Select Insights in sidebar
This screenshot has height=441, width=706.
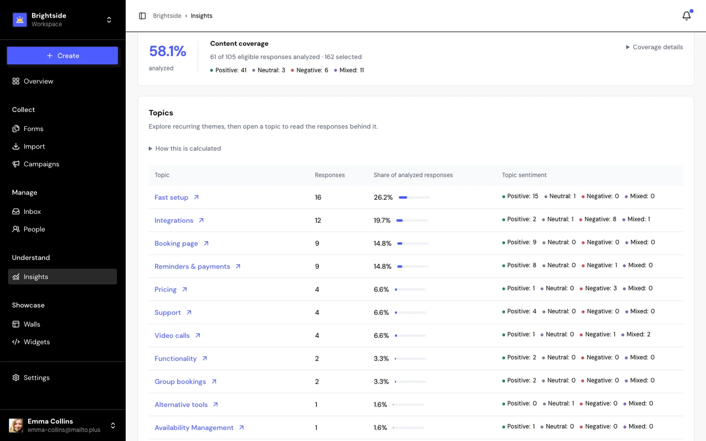pos(62,277)
